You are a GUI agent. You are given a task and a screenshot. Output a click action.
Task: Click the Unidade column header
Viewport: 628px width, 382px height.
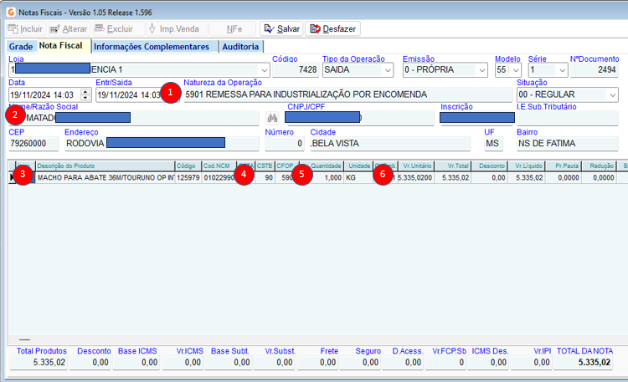[358, 166]
